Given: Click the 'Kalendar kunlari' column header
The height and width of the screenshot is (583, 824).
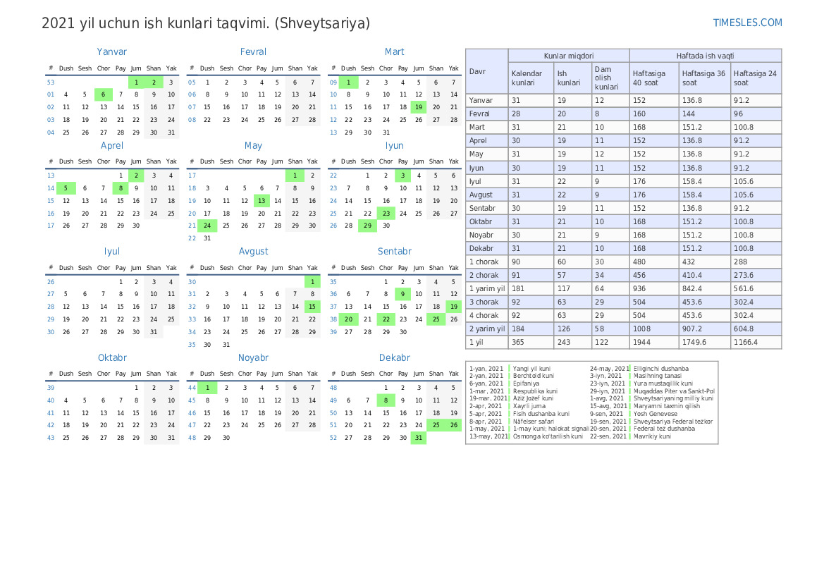Looking at the screenshot, I should click(530, 78).
